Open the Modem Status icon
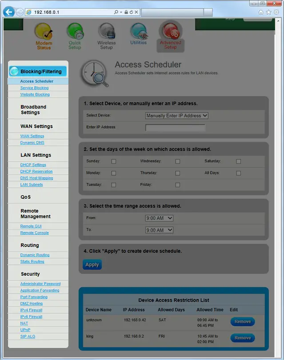284x360 pixels. [x=44, y=36]
